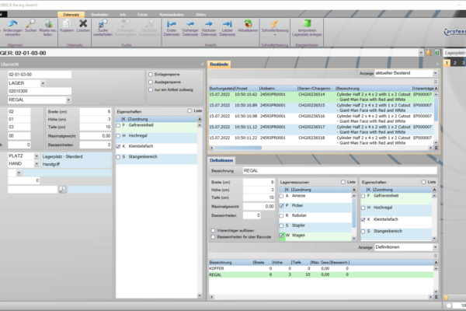466x311 pixels.
Task: Click the Lagerplatz search field
Action: pyautogui.click(x=454, y=53)
